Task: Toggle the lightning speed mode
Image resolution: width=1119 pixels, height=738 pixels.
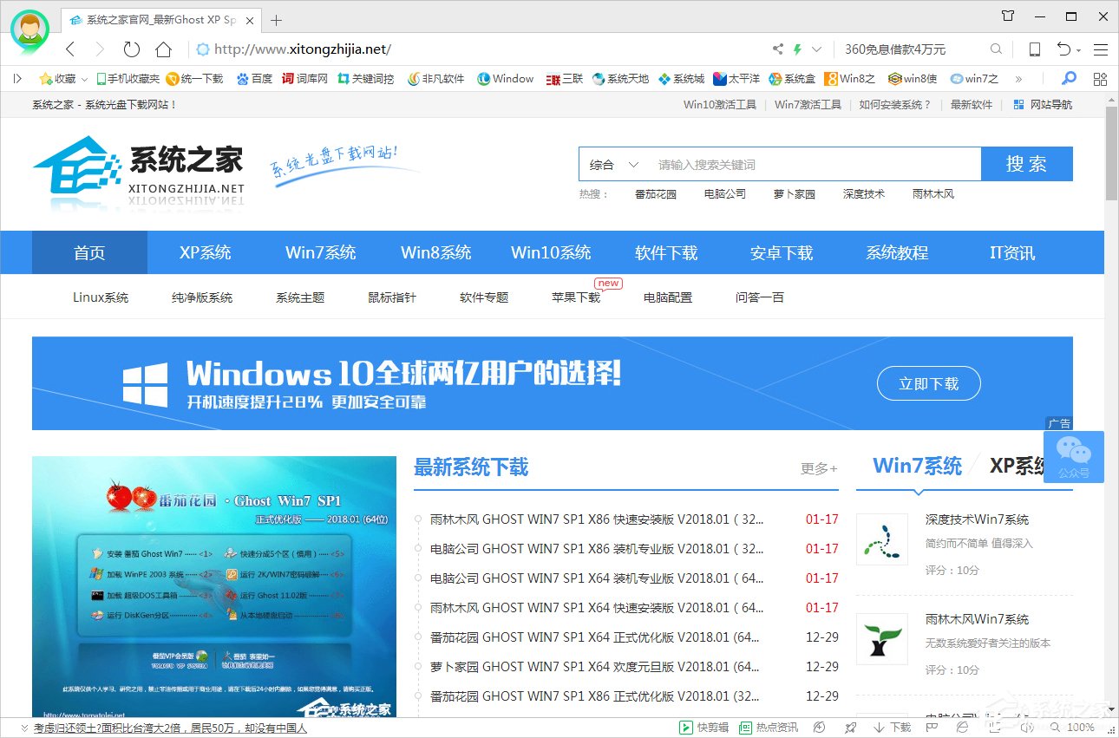Action: tap(796, 49)
